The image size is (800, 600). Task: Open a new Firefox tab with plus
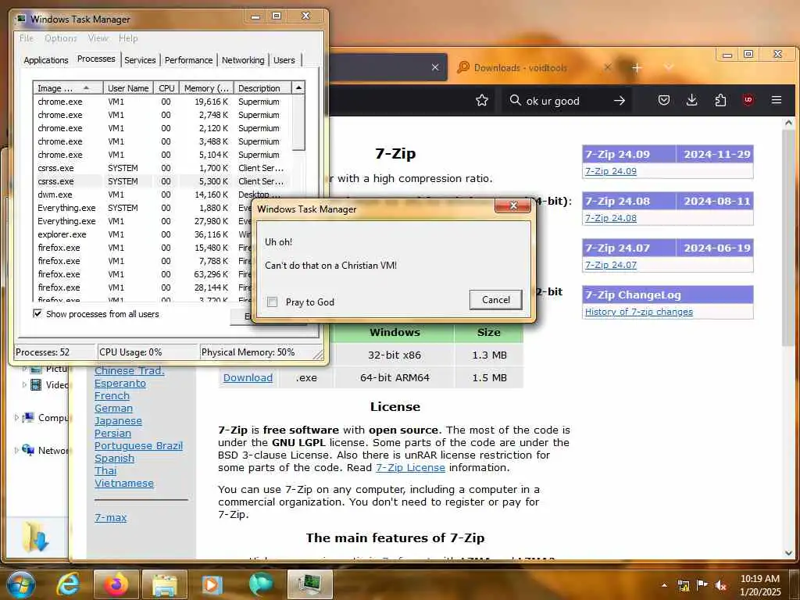pyautogui.click(x=637, y=68)
